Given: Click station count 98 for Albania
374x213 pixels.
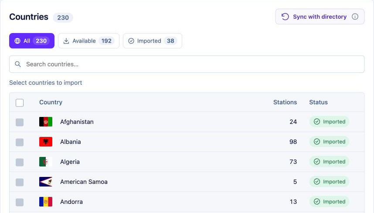Looking at the screenshot, I should click(293, 142).
